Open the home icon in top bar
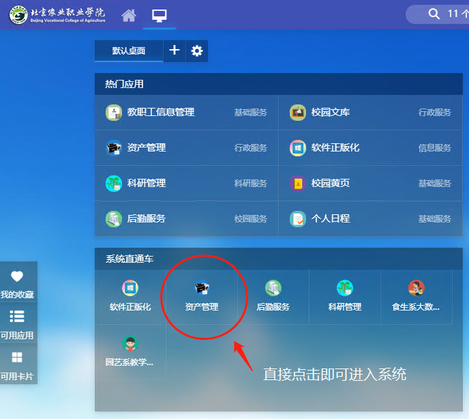This screenshot has height=419, width=469. (x=129, y=15)
